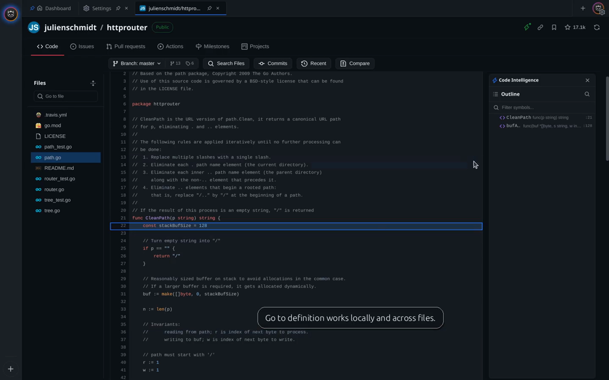Click CleanPath function name on line 21
Screen dimensions: 609x380
coord(157,218)
